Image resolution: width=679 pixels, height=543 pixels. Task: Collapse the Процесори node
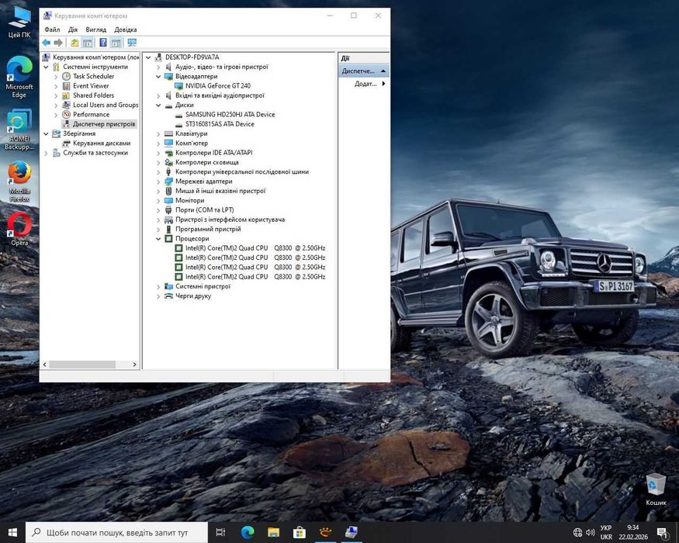[x=159, y=239]
